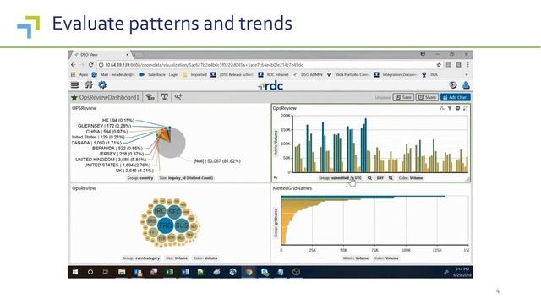Open File Explorer from the taskbar
This screenshot has width=541, height=304.
[x=122, y=272]
